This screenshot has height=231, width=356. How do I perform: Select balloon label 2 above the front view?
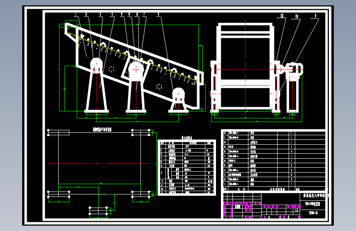pos(86,14)
